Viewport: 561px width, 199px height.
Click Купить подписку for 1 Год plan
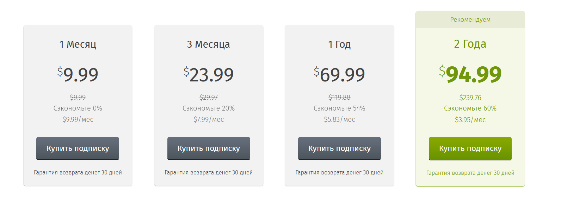click(x=339, y=148)
